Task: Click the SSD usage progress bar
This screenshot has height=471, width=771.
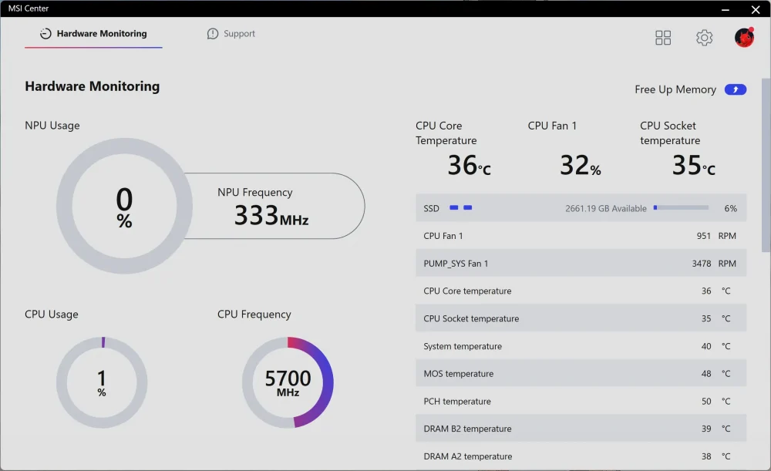Action: 681,207
